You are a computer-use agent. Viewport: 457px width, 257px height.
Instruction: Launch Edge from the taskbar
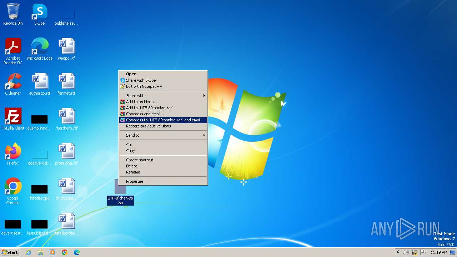coord(77,252)
